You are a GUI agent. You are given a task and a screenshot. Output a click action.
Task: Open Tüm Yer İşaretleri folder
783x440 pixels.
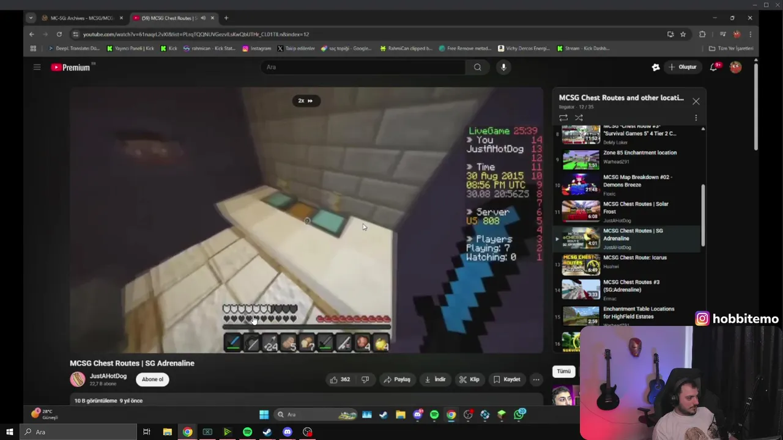[x=730, y=48]
